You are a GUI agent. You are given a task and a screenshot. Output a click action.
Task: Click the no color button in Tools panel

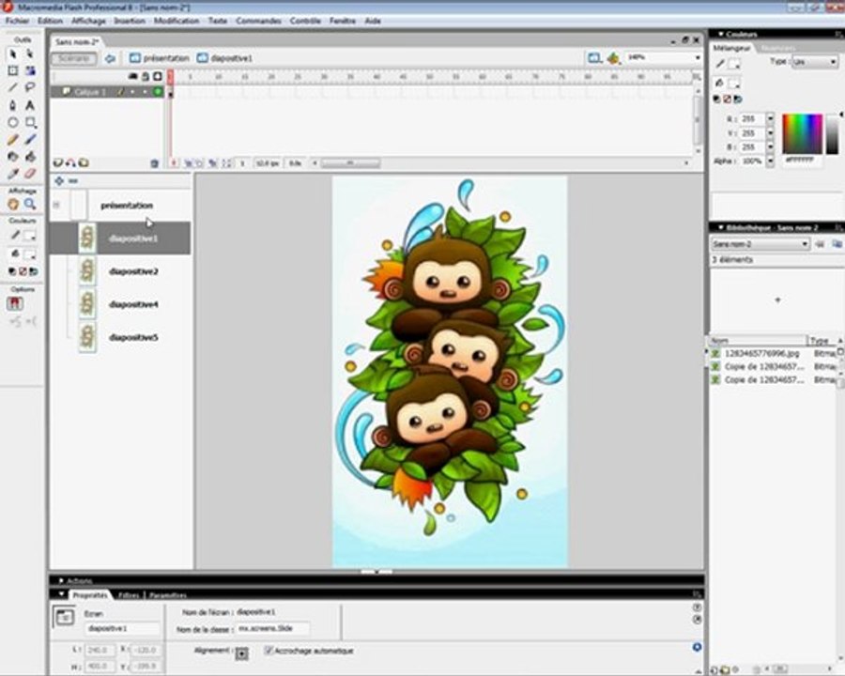click(23, 271)
